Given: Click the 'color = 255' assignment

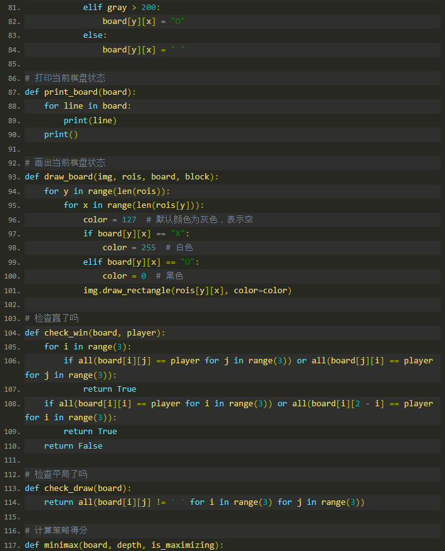Looking at the screenshot, I should click(129, 248).
